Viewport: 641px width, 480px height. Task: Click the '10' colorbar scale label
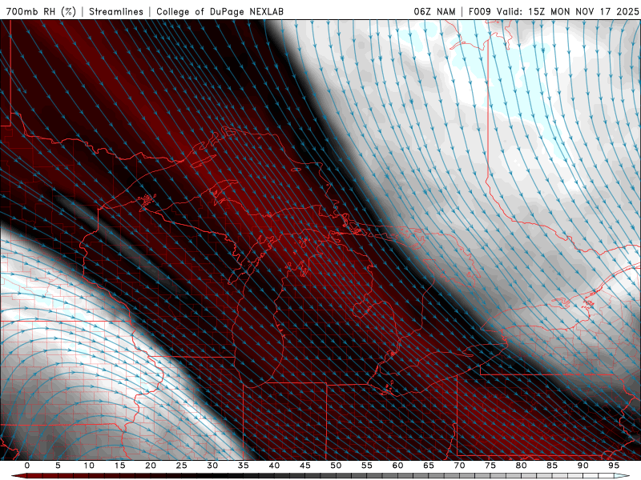pyautogui.click(x=89, y=466)
